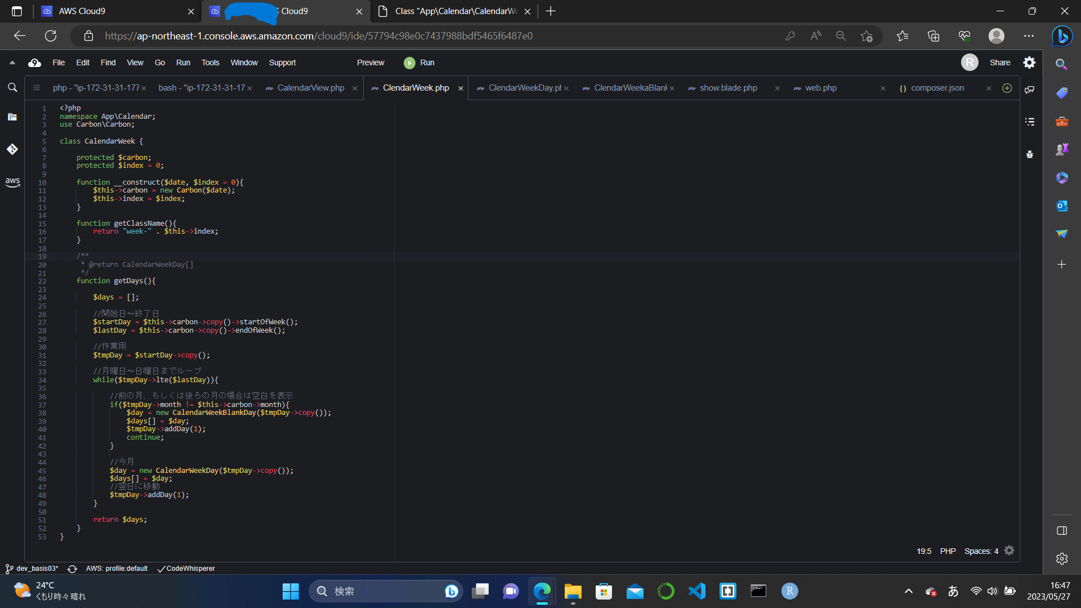Open the Spaces: 4 indentation selector
Screen dimensions: 1081x608
(981, 551)
